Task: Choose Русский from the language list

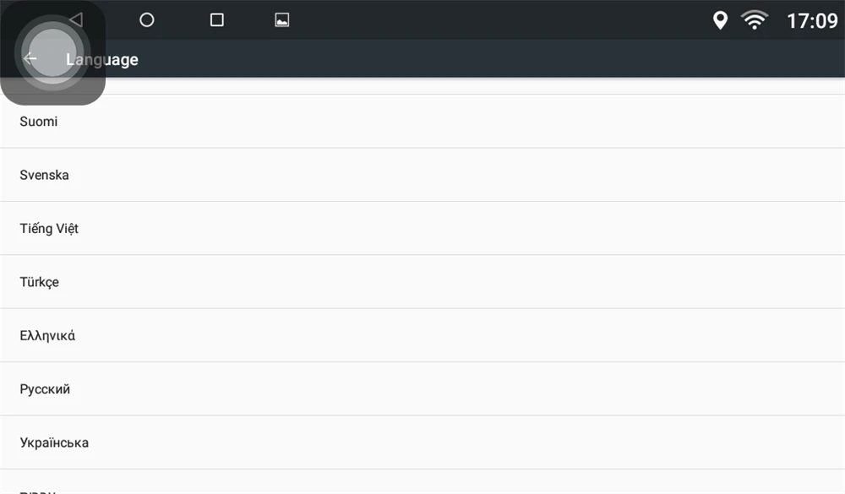Action: (x=422, y=389)
